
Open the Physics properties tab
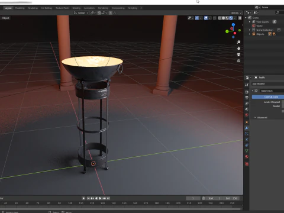[x=247, y=140]
